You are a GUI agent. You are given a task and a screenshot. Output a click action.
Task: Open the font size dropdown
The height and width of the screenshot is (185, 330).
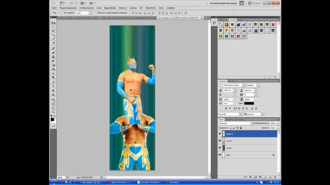point(235,90)
